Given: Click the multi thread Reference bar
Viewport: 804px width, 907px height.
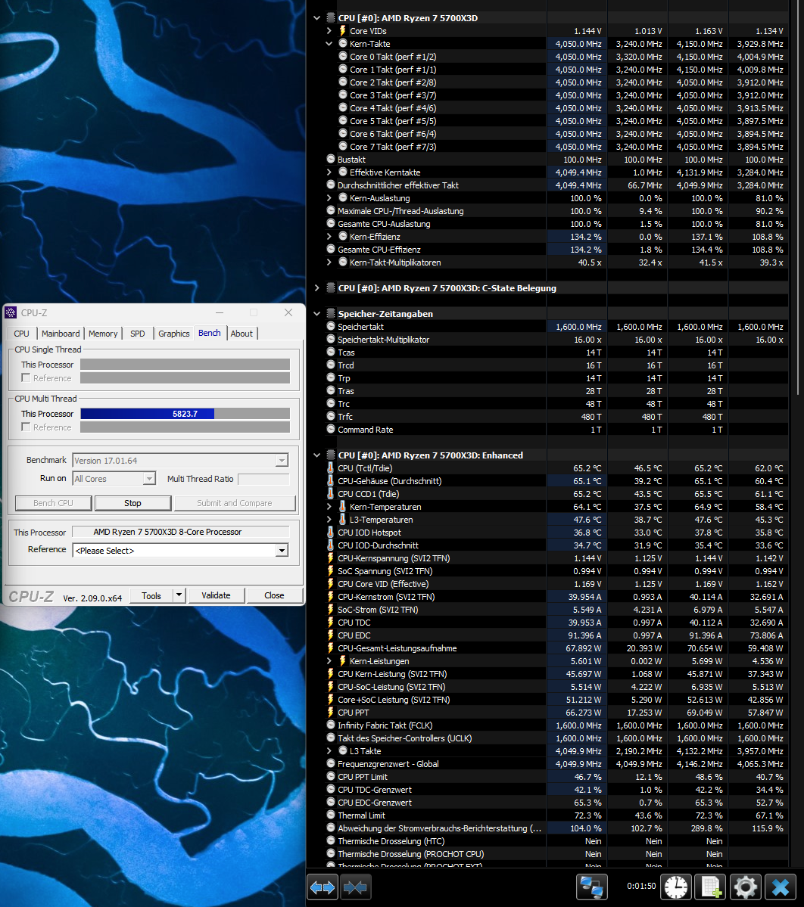Looking at the screenshot, I should 185,427.
